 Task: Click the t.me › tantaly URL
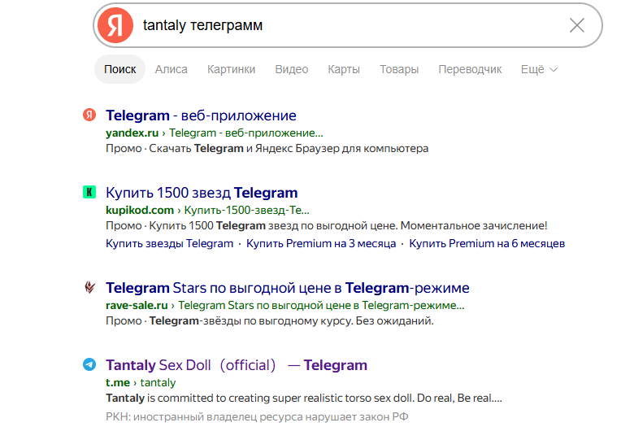click(x=141, y=382)
